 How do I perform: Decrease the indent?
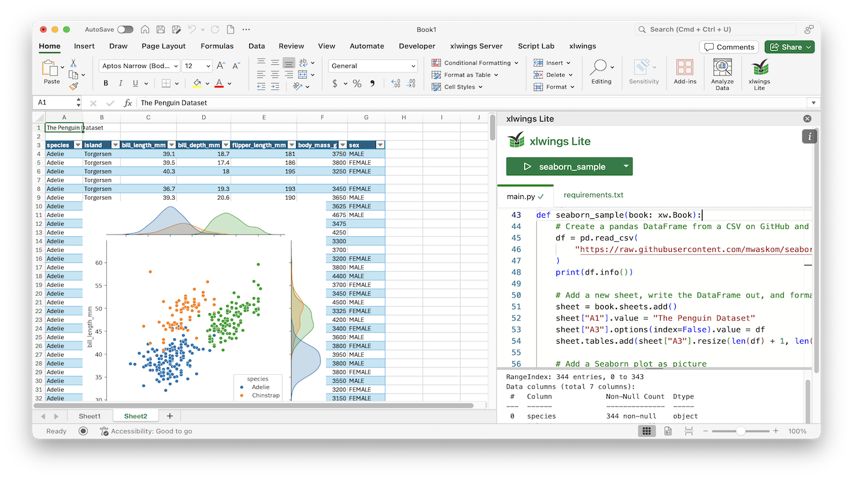click(x=261, y=86)
